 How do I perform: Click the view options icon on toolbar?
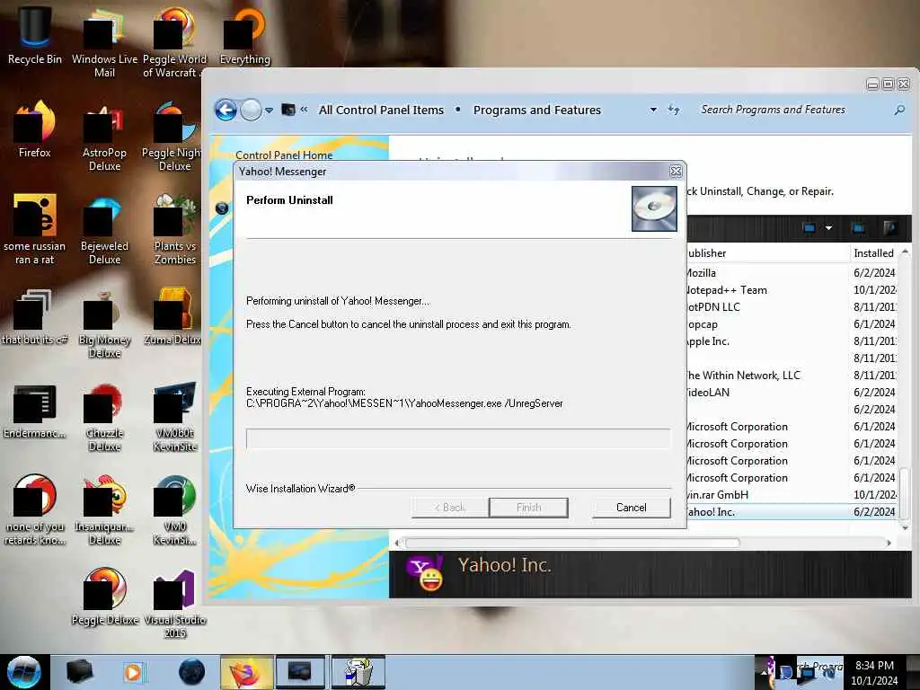pyautogui.click(x=809, y=227)
